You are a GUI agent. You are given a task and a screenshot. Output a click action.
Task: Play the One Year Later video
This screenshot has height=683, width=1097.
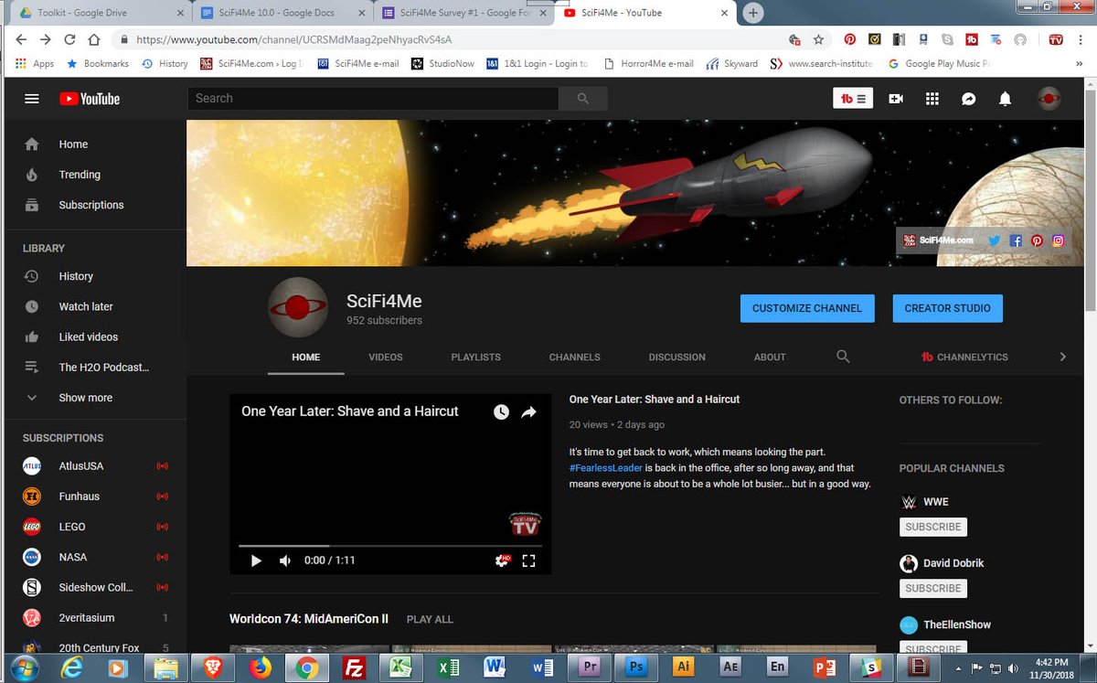pyautogui.click(x=256, y=560)
